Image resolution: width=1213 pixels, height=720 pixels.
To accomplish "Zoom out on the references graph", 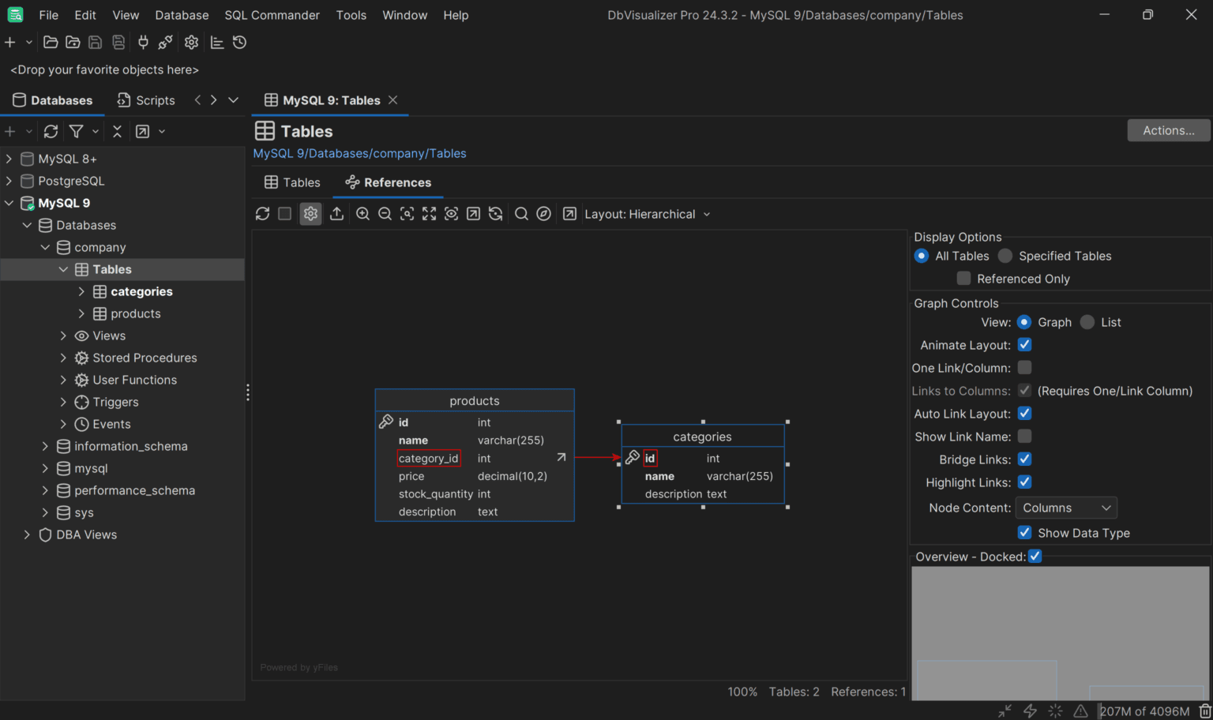I will click(x=385, y=214).
